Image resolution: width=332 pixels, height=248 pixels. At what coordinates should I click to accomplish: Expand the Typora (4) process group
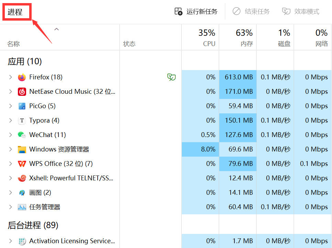click(10, 120)
